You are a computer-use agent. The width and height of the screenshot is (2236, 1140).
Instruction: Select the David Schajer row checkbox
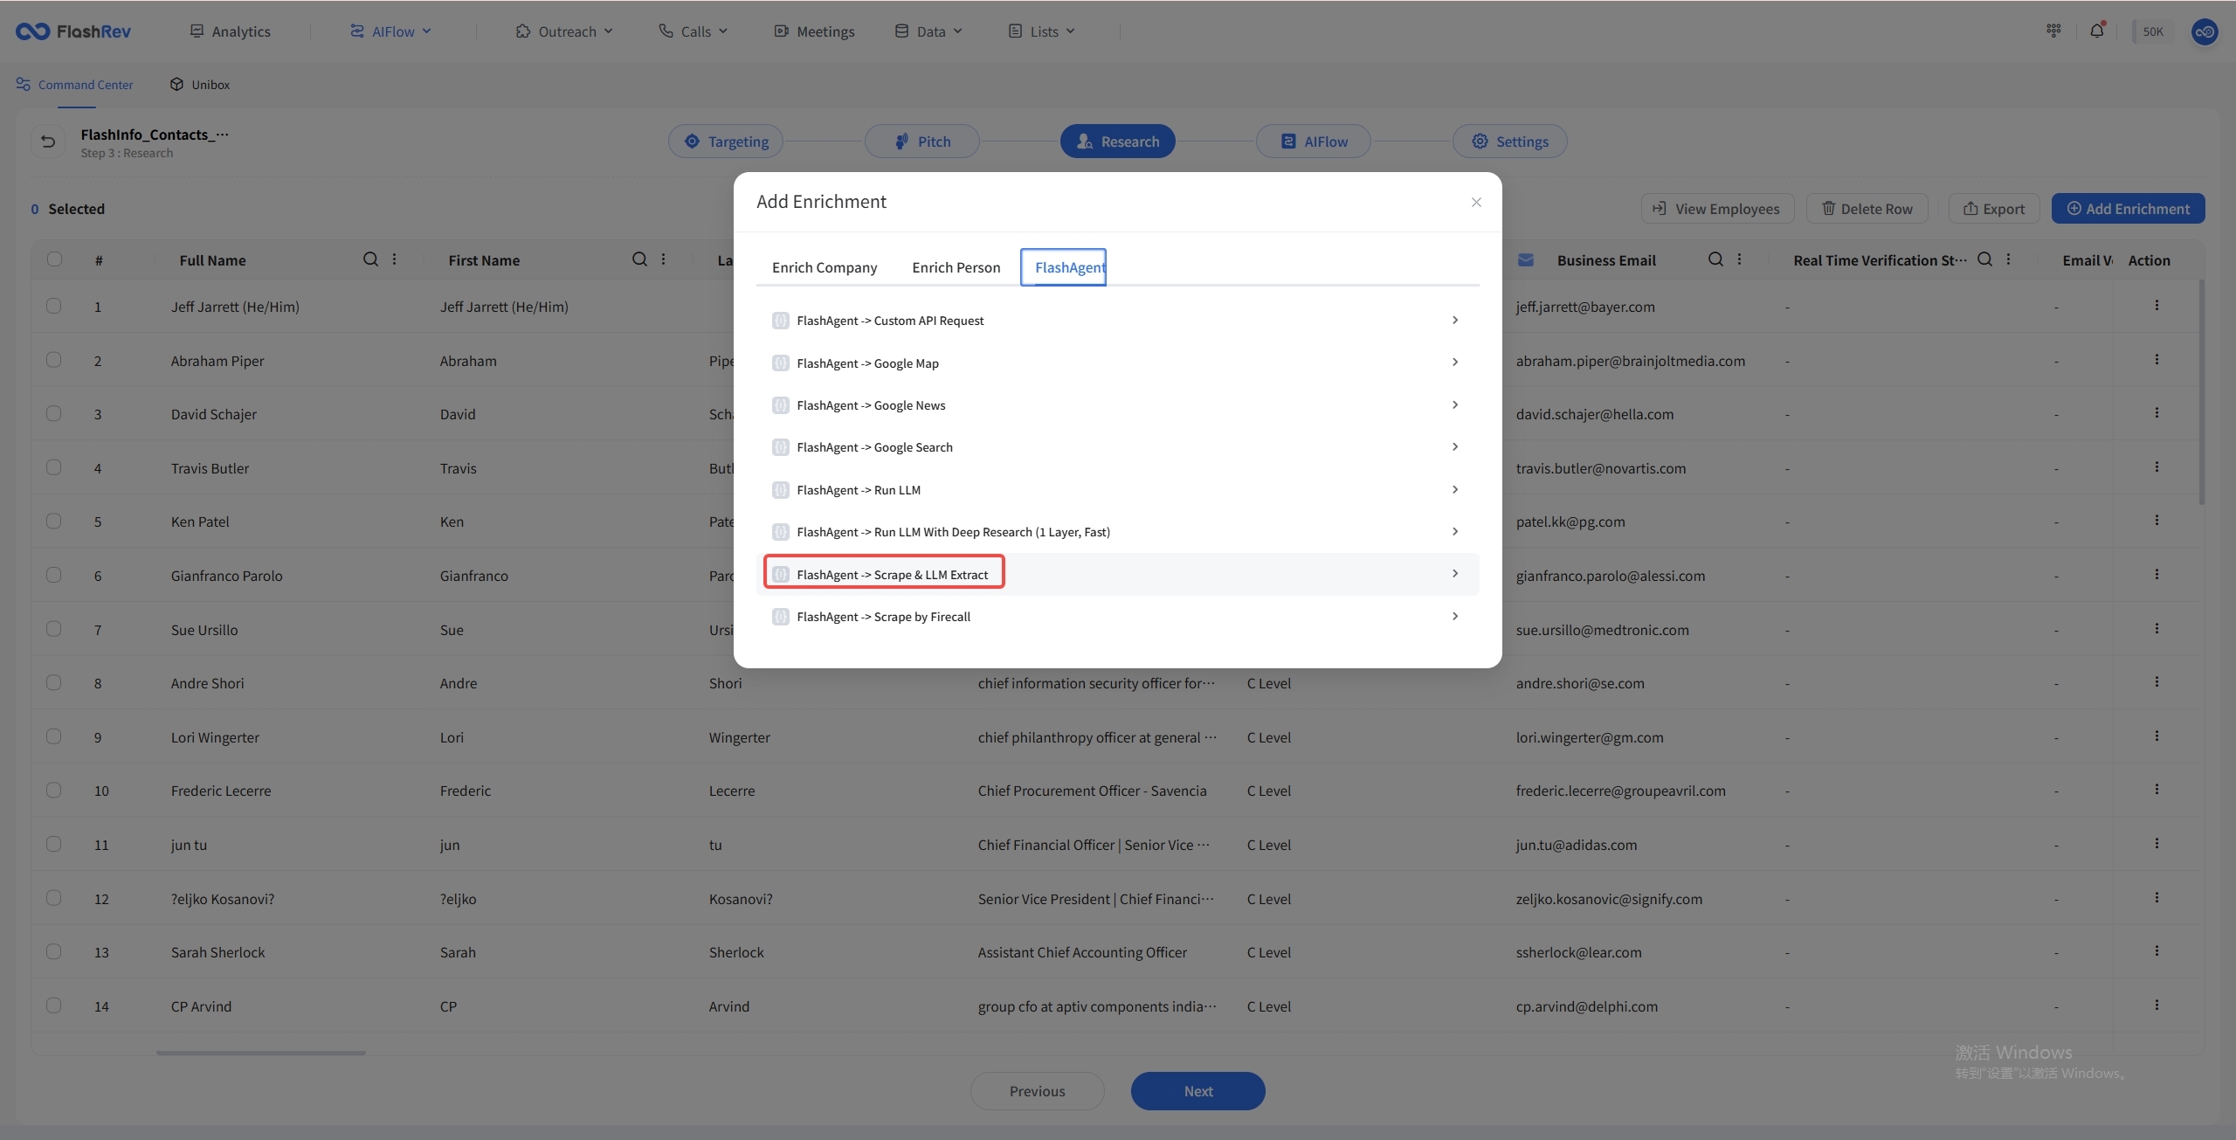(x=54, y=413)
